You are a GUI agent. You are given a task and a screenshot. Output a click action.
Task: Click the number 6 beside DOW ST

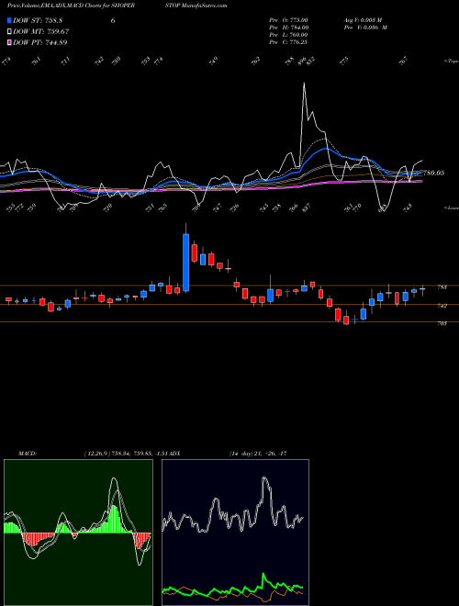(113, 20)
